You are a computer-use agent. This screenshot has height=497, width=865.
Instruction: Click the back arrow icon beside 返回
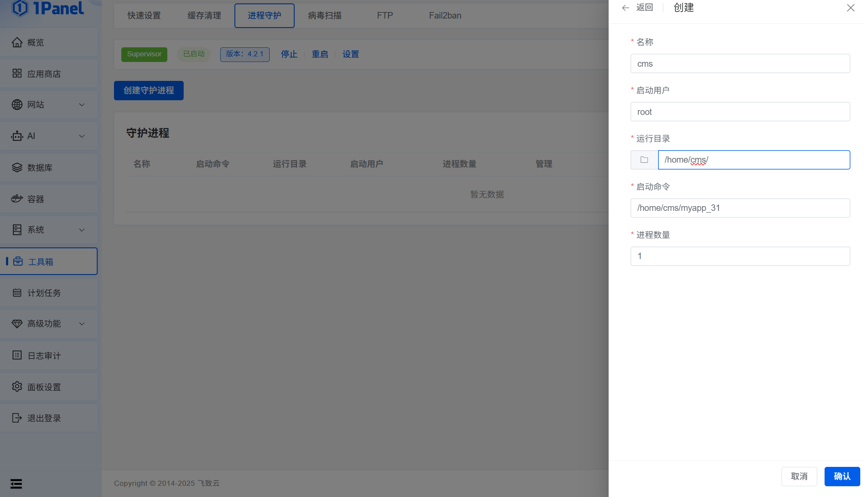(625, 8)
